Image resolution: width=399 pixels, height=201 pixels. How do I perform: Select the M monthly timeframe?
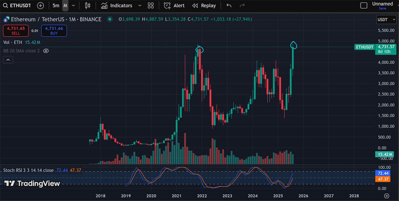(65, 5)
